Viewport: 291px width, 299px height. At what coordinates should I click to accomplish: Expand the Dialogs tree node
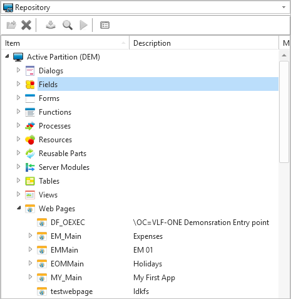[18, 70]
